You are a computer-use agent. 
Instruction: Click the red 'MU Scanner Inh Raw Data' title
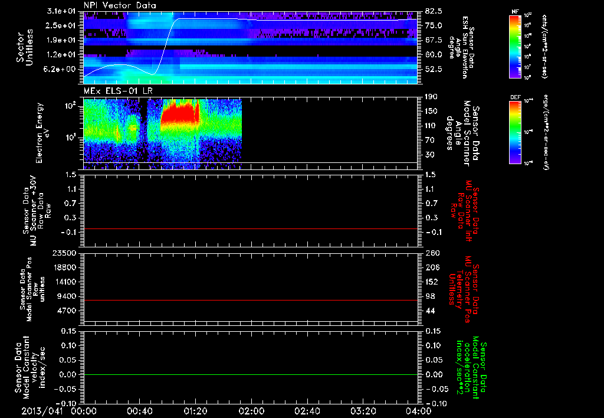pos(465,211)
